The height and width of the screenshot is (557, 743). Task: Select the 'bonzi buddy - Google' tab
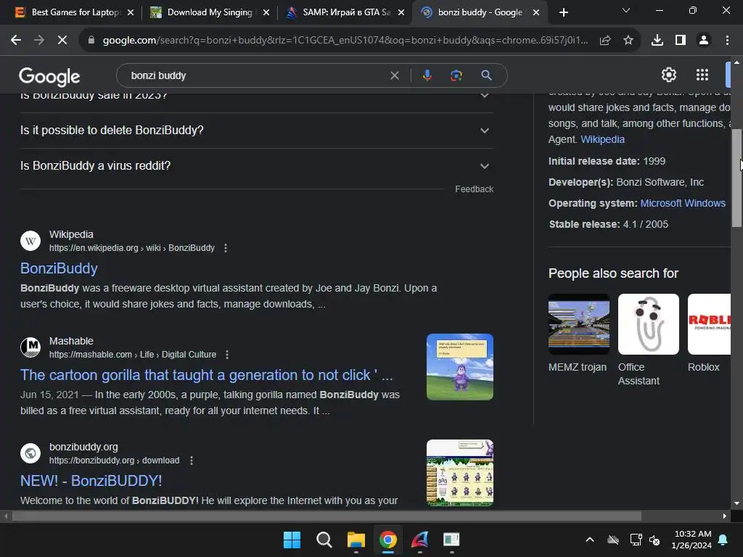click(480, 12)
